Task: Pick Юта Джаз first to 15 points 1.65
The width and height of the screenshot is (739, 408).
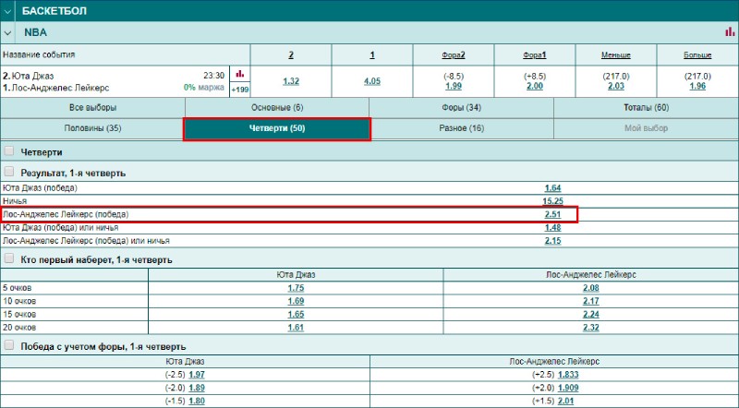Action: [x=296, y=314]
